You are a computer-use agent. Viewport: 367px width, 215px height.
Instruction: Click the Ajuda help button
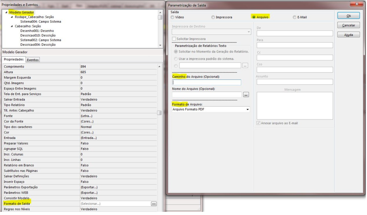(x=349, y=35)
